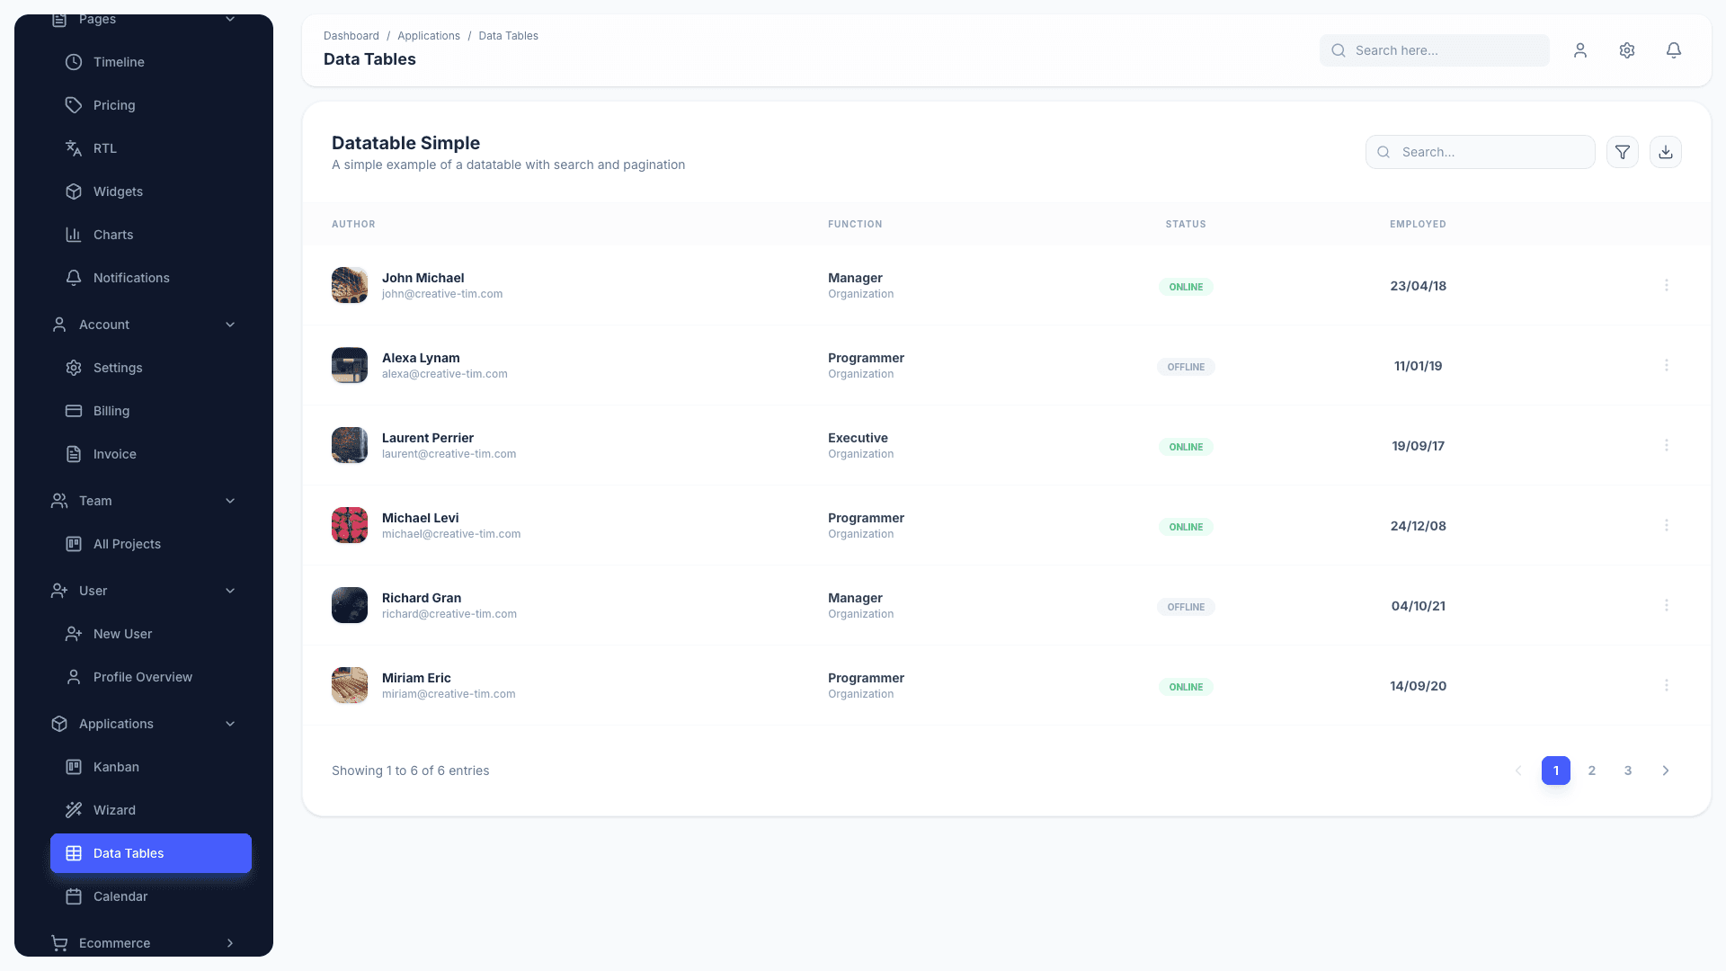
Task: Click the Wizard magic wand icon
Action: pos(74,810)
